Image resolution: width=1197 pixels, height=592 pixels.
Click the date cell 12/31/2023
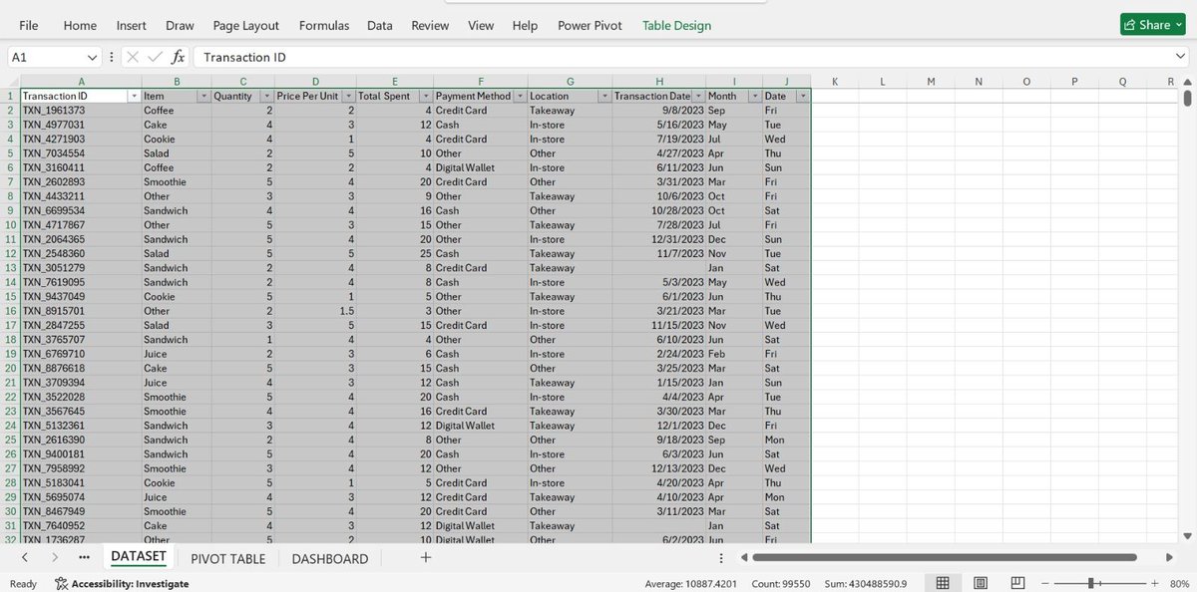pos(659,239)
